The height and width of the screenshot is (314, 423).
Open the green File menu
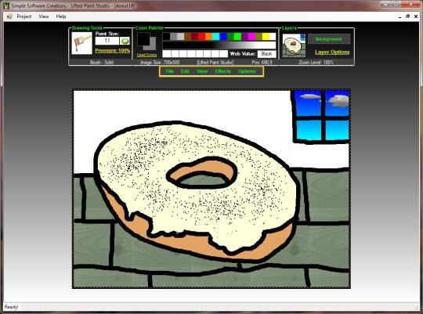click(169, 71)
